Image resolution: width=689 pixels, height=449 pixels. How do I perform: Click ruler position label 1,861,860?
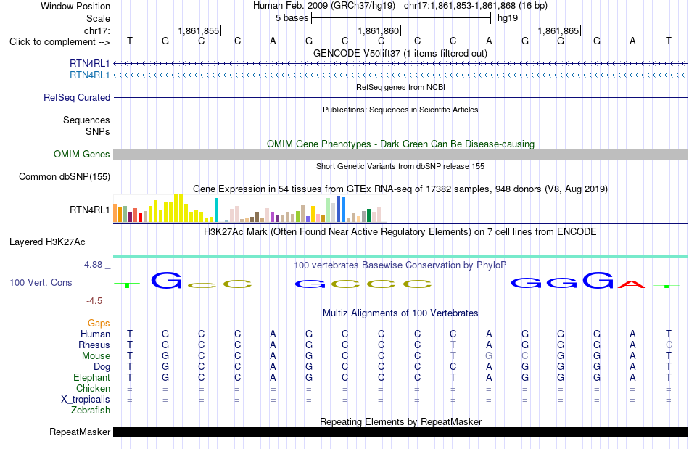pyautogui.click(x=379, y=30)
